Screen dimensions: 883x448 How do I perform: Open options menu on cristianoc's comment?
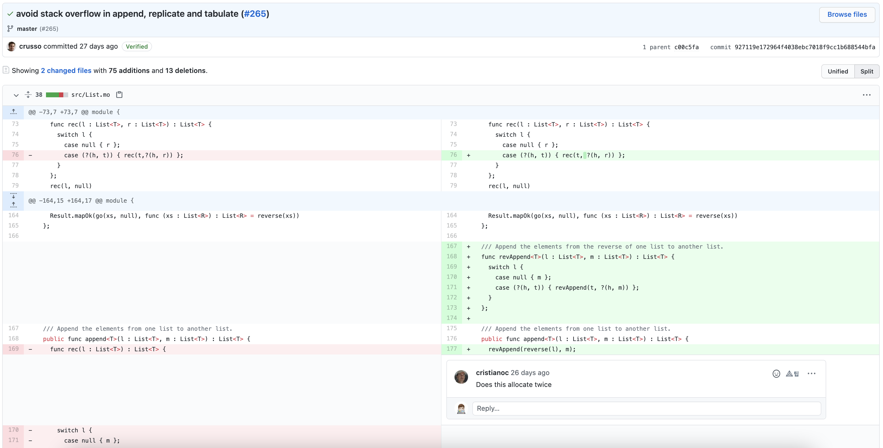click(811, 373)
